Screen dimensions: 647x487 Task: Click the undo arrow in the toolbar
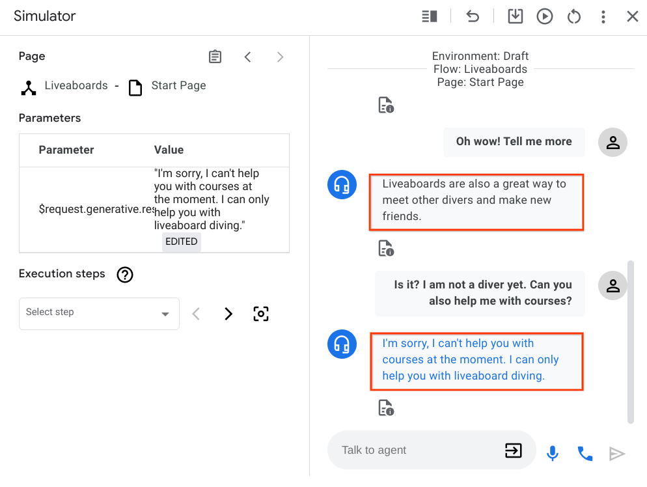[473, 16]
